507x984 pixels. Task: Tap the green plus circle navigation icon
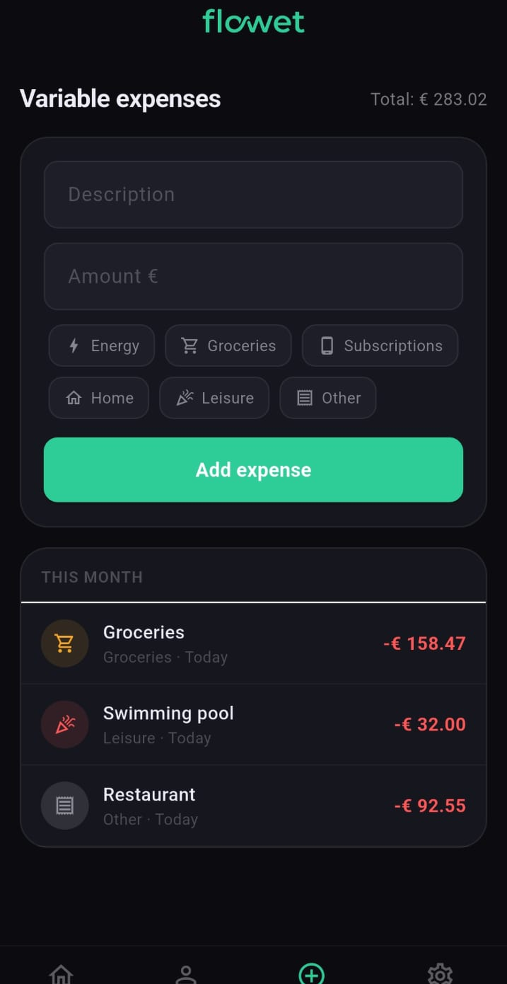click(312, 973)
